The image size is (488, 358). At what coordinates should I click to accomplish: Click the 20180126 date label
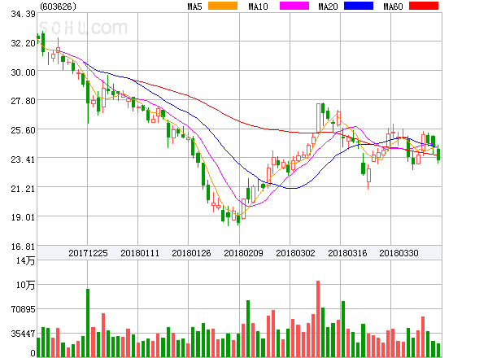click(x=191, y=253)
